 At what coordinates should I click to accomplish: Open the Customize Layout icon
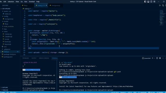click(154, 2)
